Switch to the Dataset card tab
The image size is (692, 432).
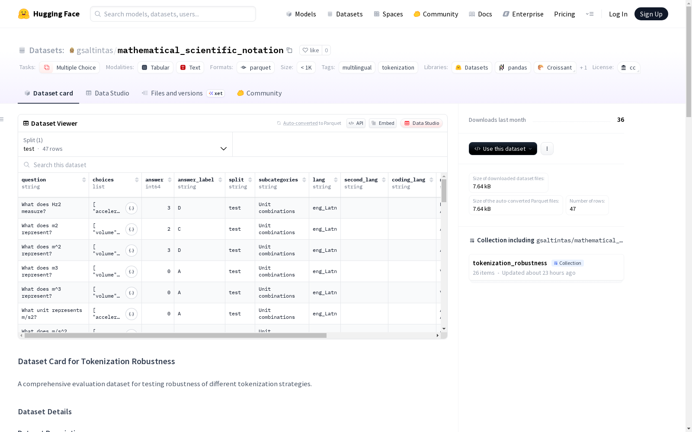coord(48,93)
